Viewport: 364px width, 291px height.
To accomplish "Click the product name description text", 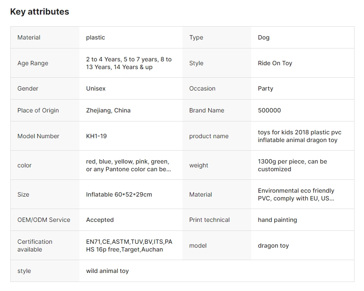I will [x=299, y=136].
